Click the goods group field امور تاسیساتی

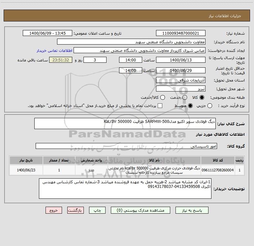click(x=126, y=146)
